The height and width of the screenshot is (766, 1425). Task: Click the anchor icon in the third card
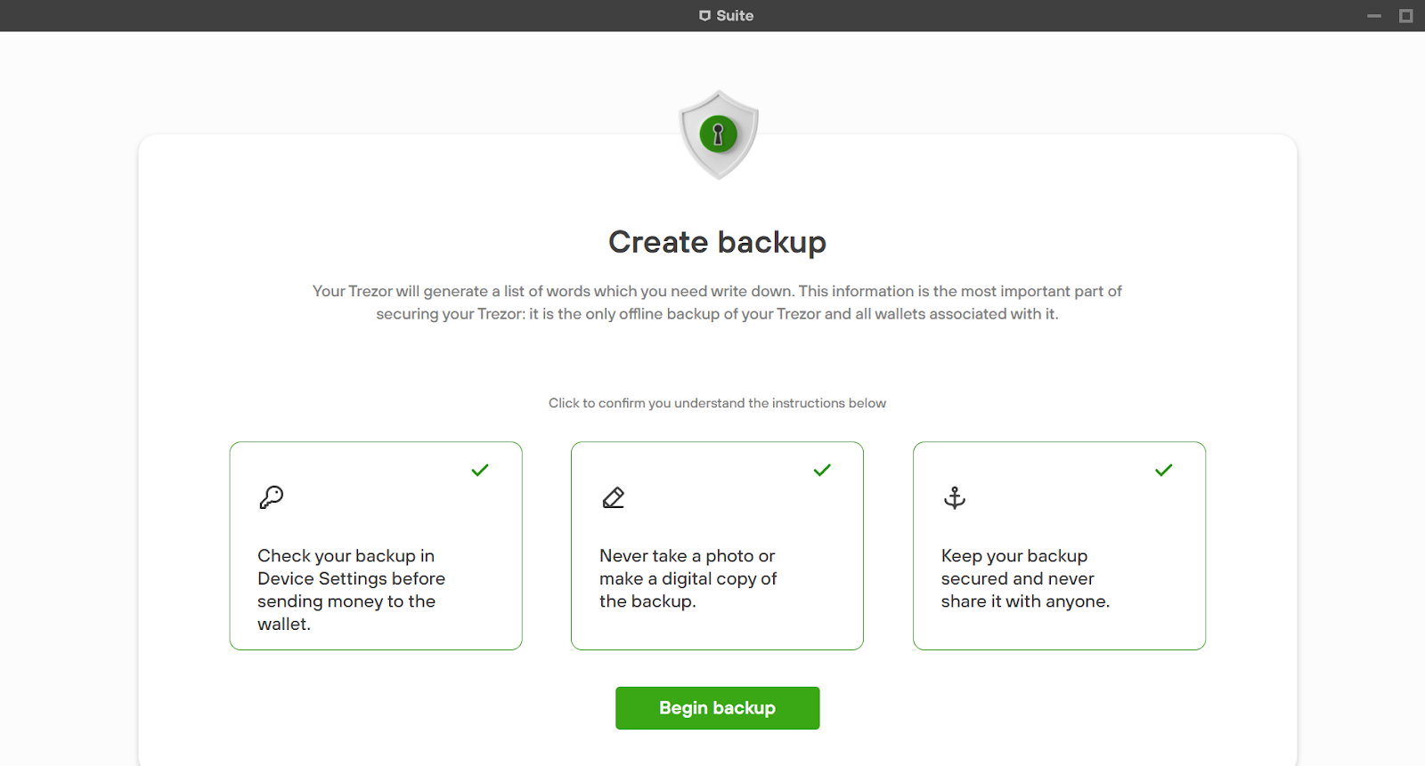click(955, 497)
